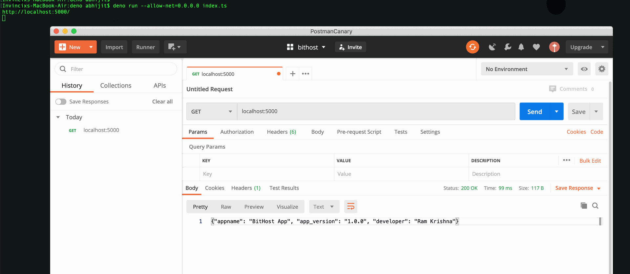
Task: Add a new request tab with plus
Action: [293, 74]
